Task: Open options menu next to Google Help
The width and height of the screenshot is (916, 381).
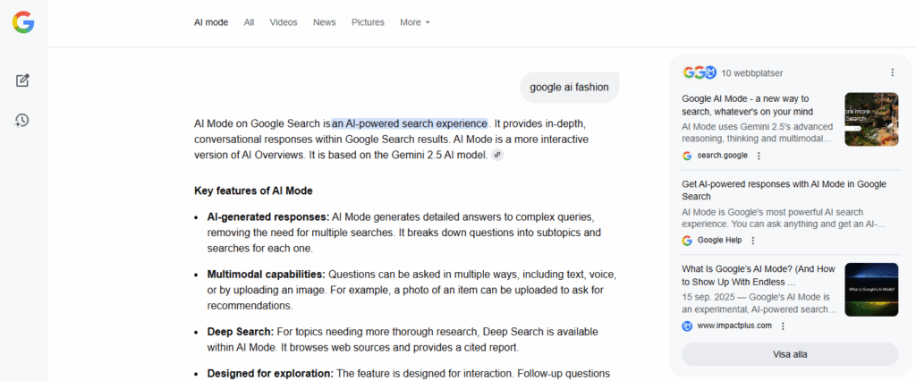Action: pos(752,241)
